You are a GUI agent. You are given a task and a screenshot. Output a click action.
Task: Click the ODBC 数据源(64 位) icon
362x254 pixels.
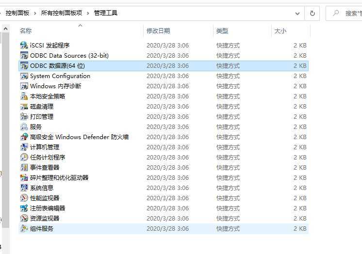[24, 66]
